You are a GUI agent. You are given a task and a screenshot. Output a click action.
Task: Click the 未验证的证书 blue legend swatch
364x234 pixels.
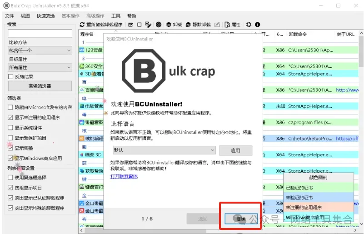point(318,198)
